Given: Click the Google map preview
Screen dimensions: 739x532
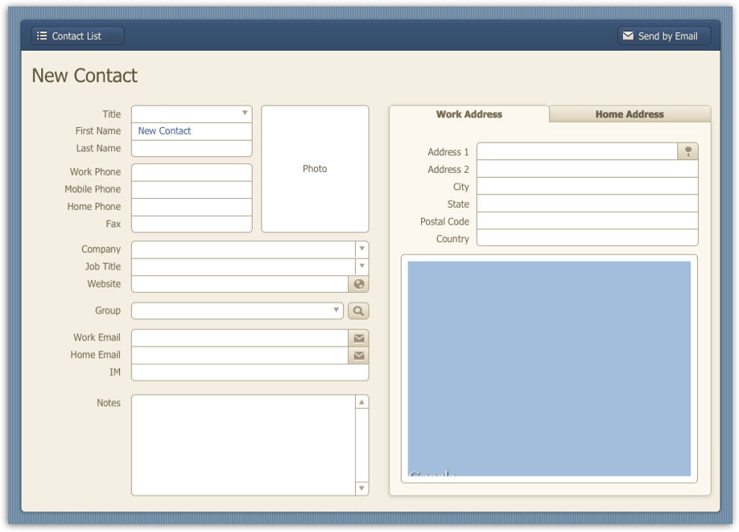Looking at the screenshot, I should [549, 366].
